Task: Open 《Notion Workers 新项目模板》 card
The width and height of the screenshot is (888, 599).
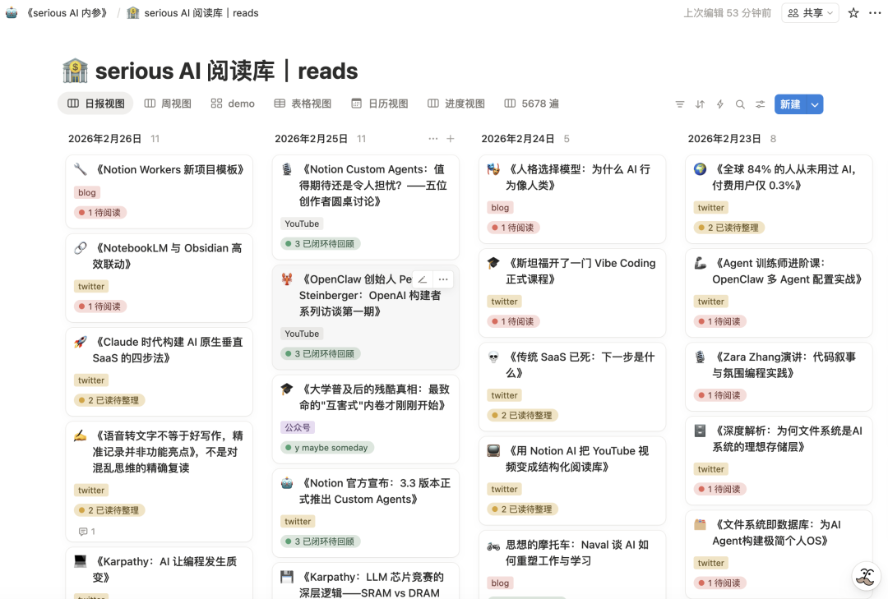Action: [x=160, y=192]
